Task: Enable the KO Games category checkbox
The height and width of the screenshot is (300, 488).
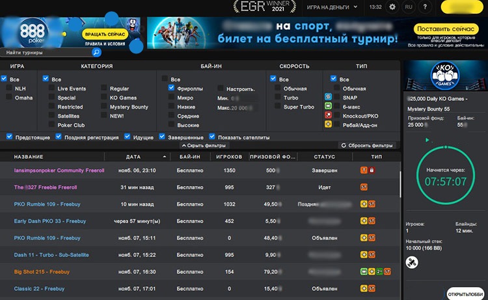Action: pos(104,97)
